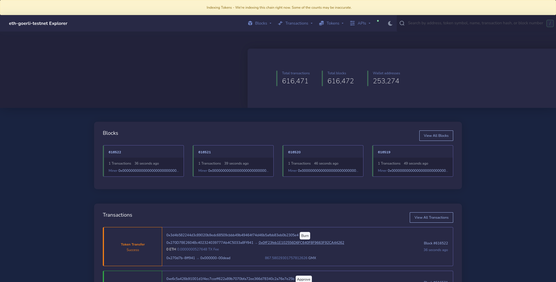556x282 pixels.
Task: Click the 49 seconds ago text in block 616519
Action: tap(416, 163)
